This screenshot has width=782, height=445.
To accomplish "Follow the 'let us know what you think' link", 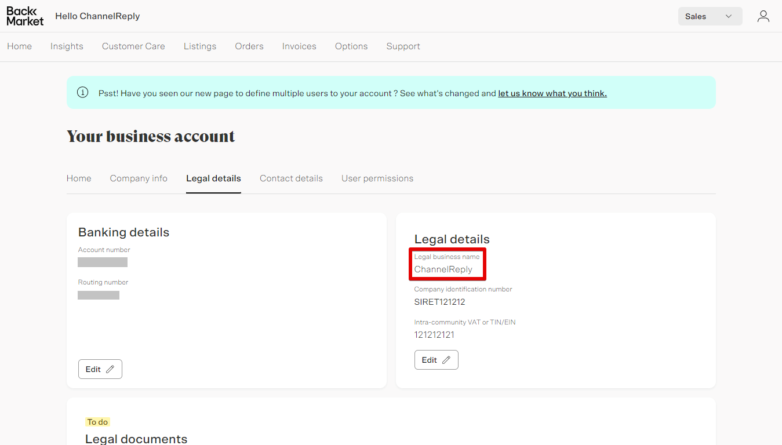I will 552,93.
